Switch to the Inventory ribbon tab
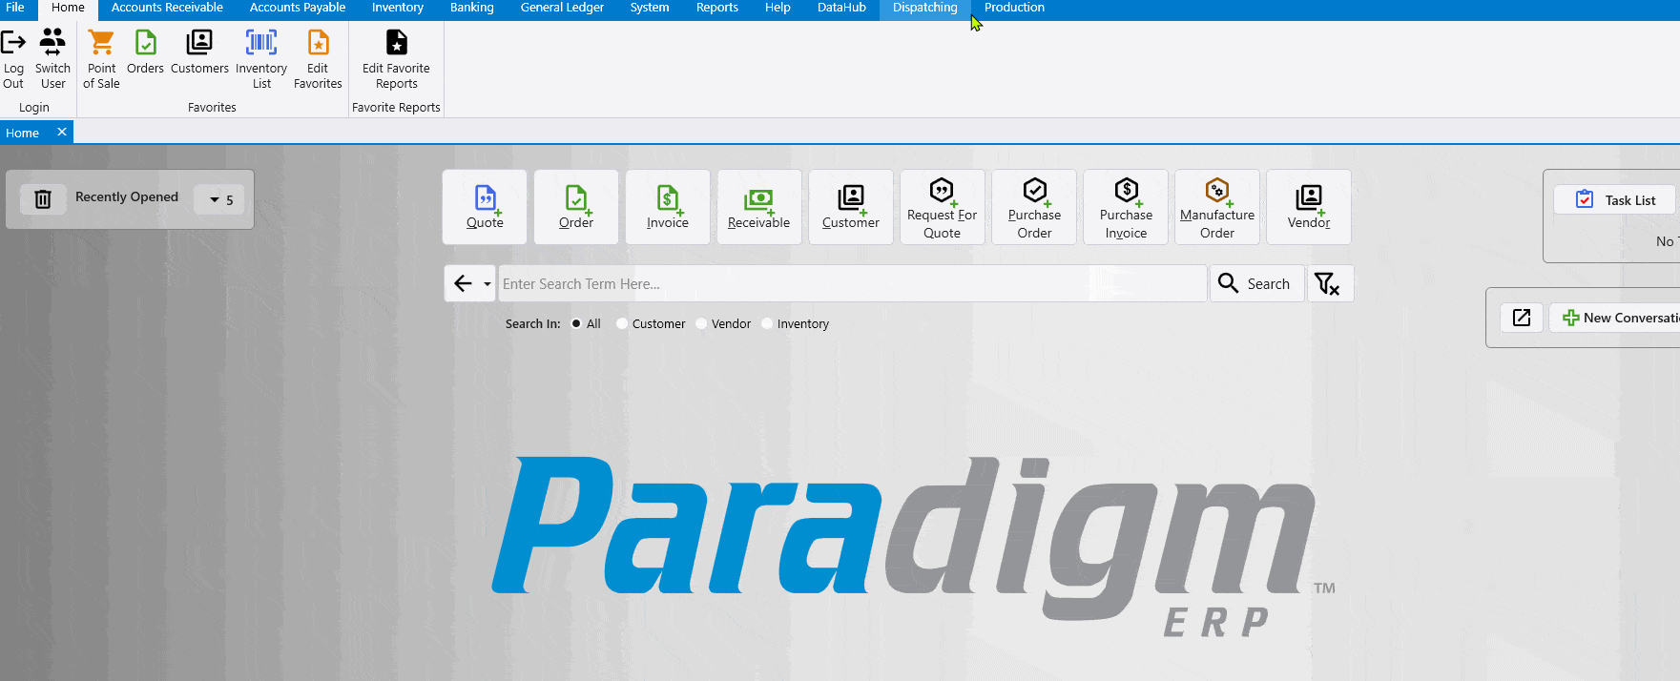 click(398, 8)
